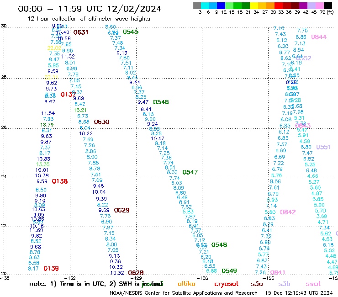The width and height of the screenshot is (338, 297).
Task: Pick the pink swatch in the color legend
Action: coord(320,5)
